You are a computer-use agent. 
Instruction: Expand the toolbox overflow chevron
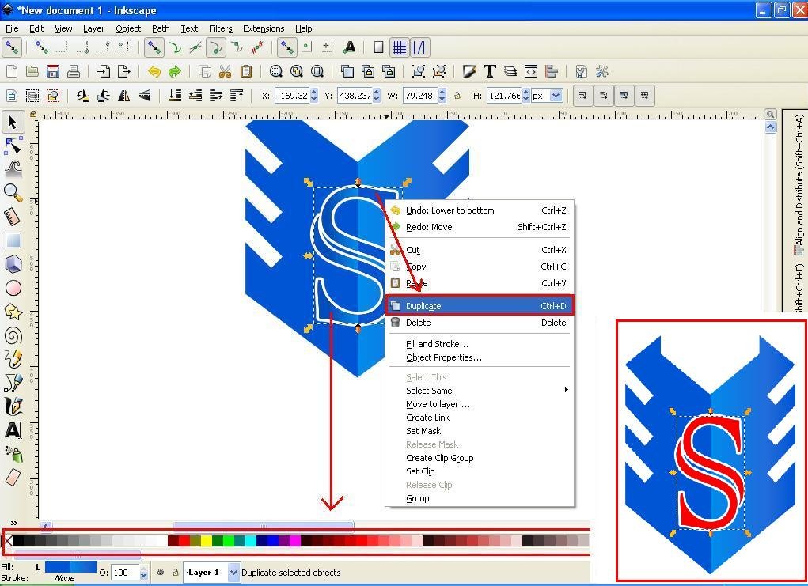pyautogui.click(x=14, y=523)
